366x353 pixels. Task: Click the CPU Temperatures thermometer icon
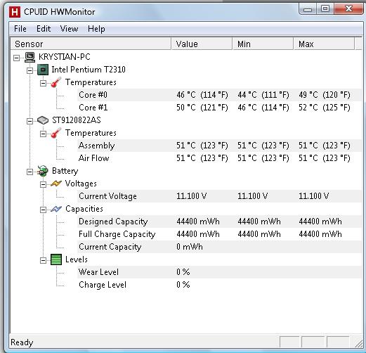56,82
